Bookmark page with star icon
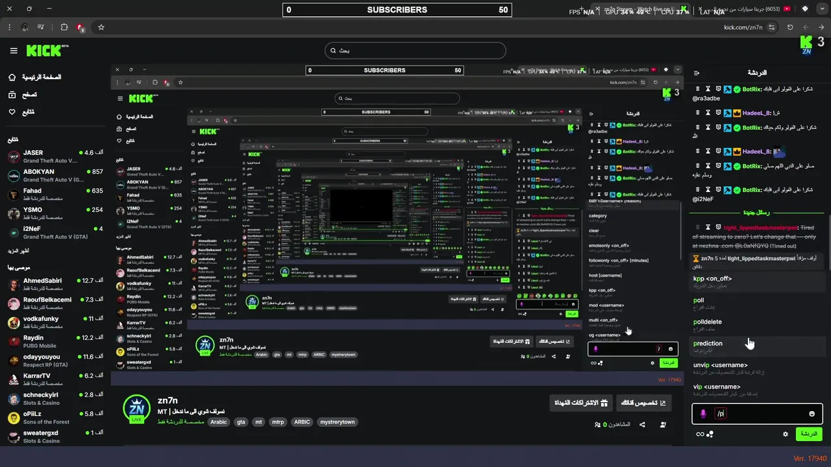Viewport: 831px width, 467px height. pyautogui.click(x=101, y=27)
